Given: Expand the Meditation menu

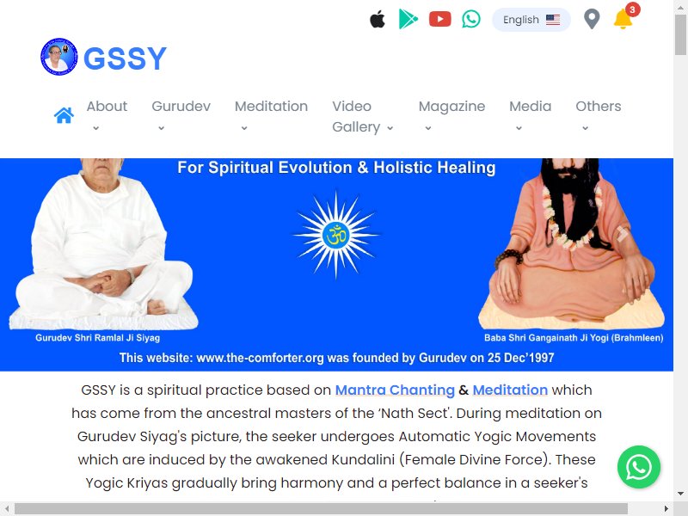Looking at the screenshot, I should click(x=271, y=116).
